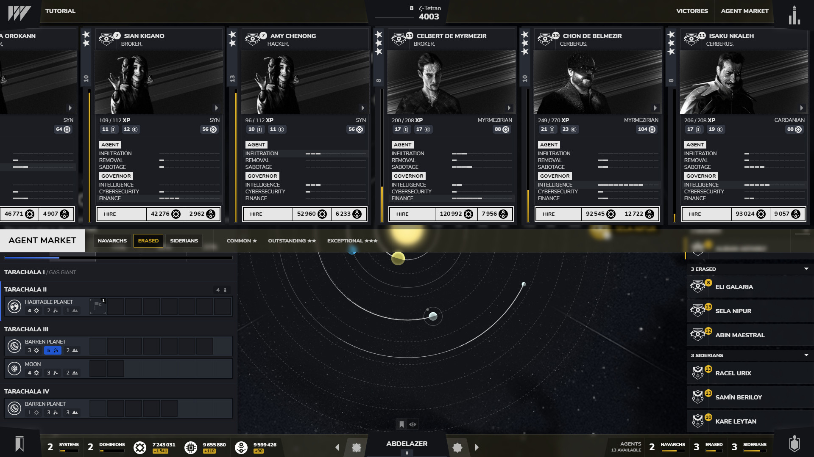Viewport: 814px width, 457px height.
Task: Select the barren planet icon on Tarachala IV
Action: (15, 407)
